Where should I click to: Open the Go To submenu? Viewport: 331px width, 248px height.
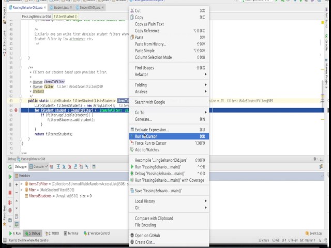point(169,113)
